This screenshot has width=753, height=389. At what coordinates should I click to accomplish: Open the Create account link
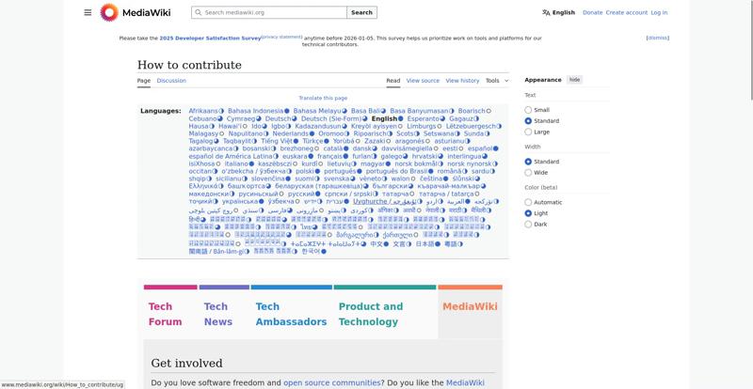pyautogui.click(x=627, y=12)
